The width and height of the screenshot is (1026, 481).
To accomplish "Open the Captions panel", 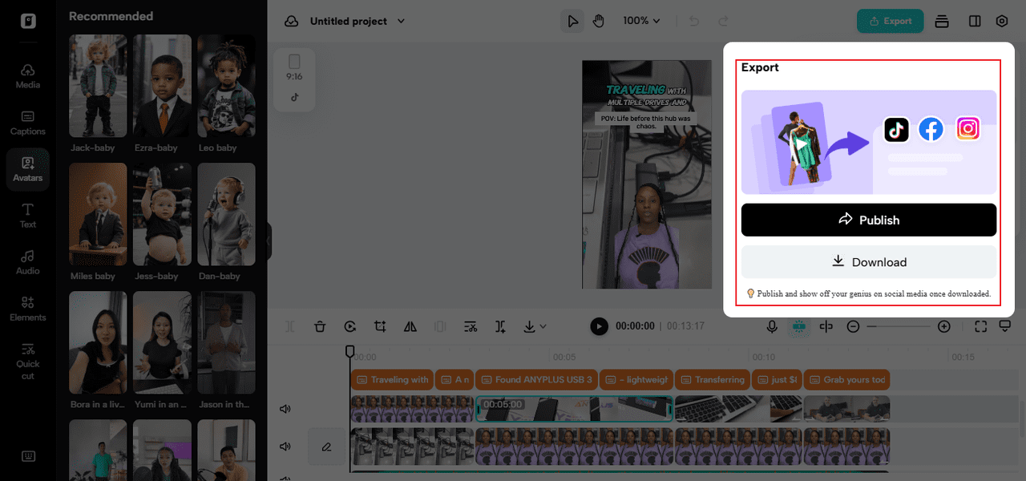I will point(28,123).
